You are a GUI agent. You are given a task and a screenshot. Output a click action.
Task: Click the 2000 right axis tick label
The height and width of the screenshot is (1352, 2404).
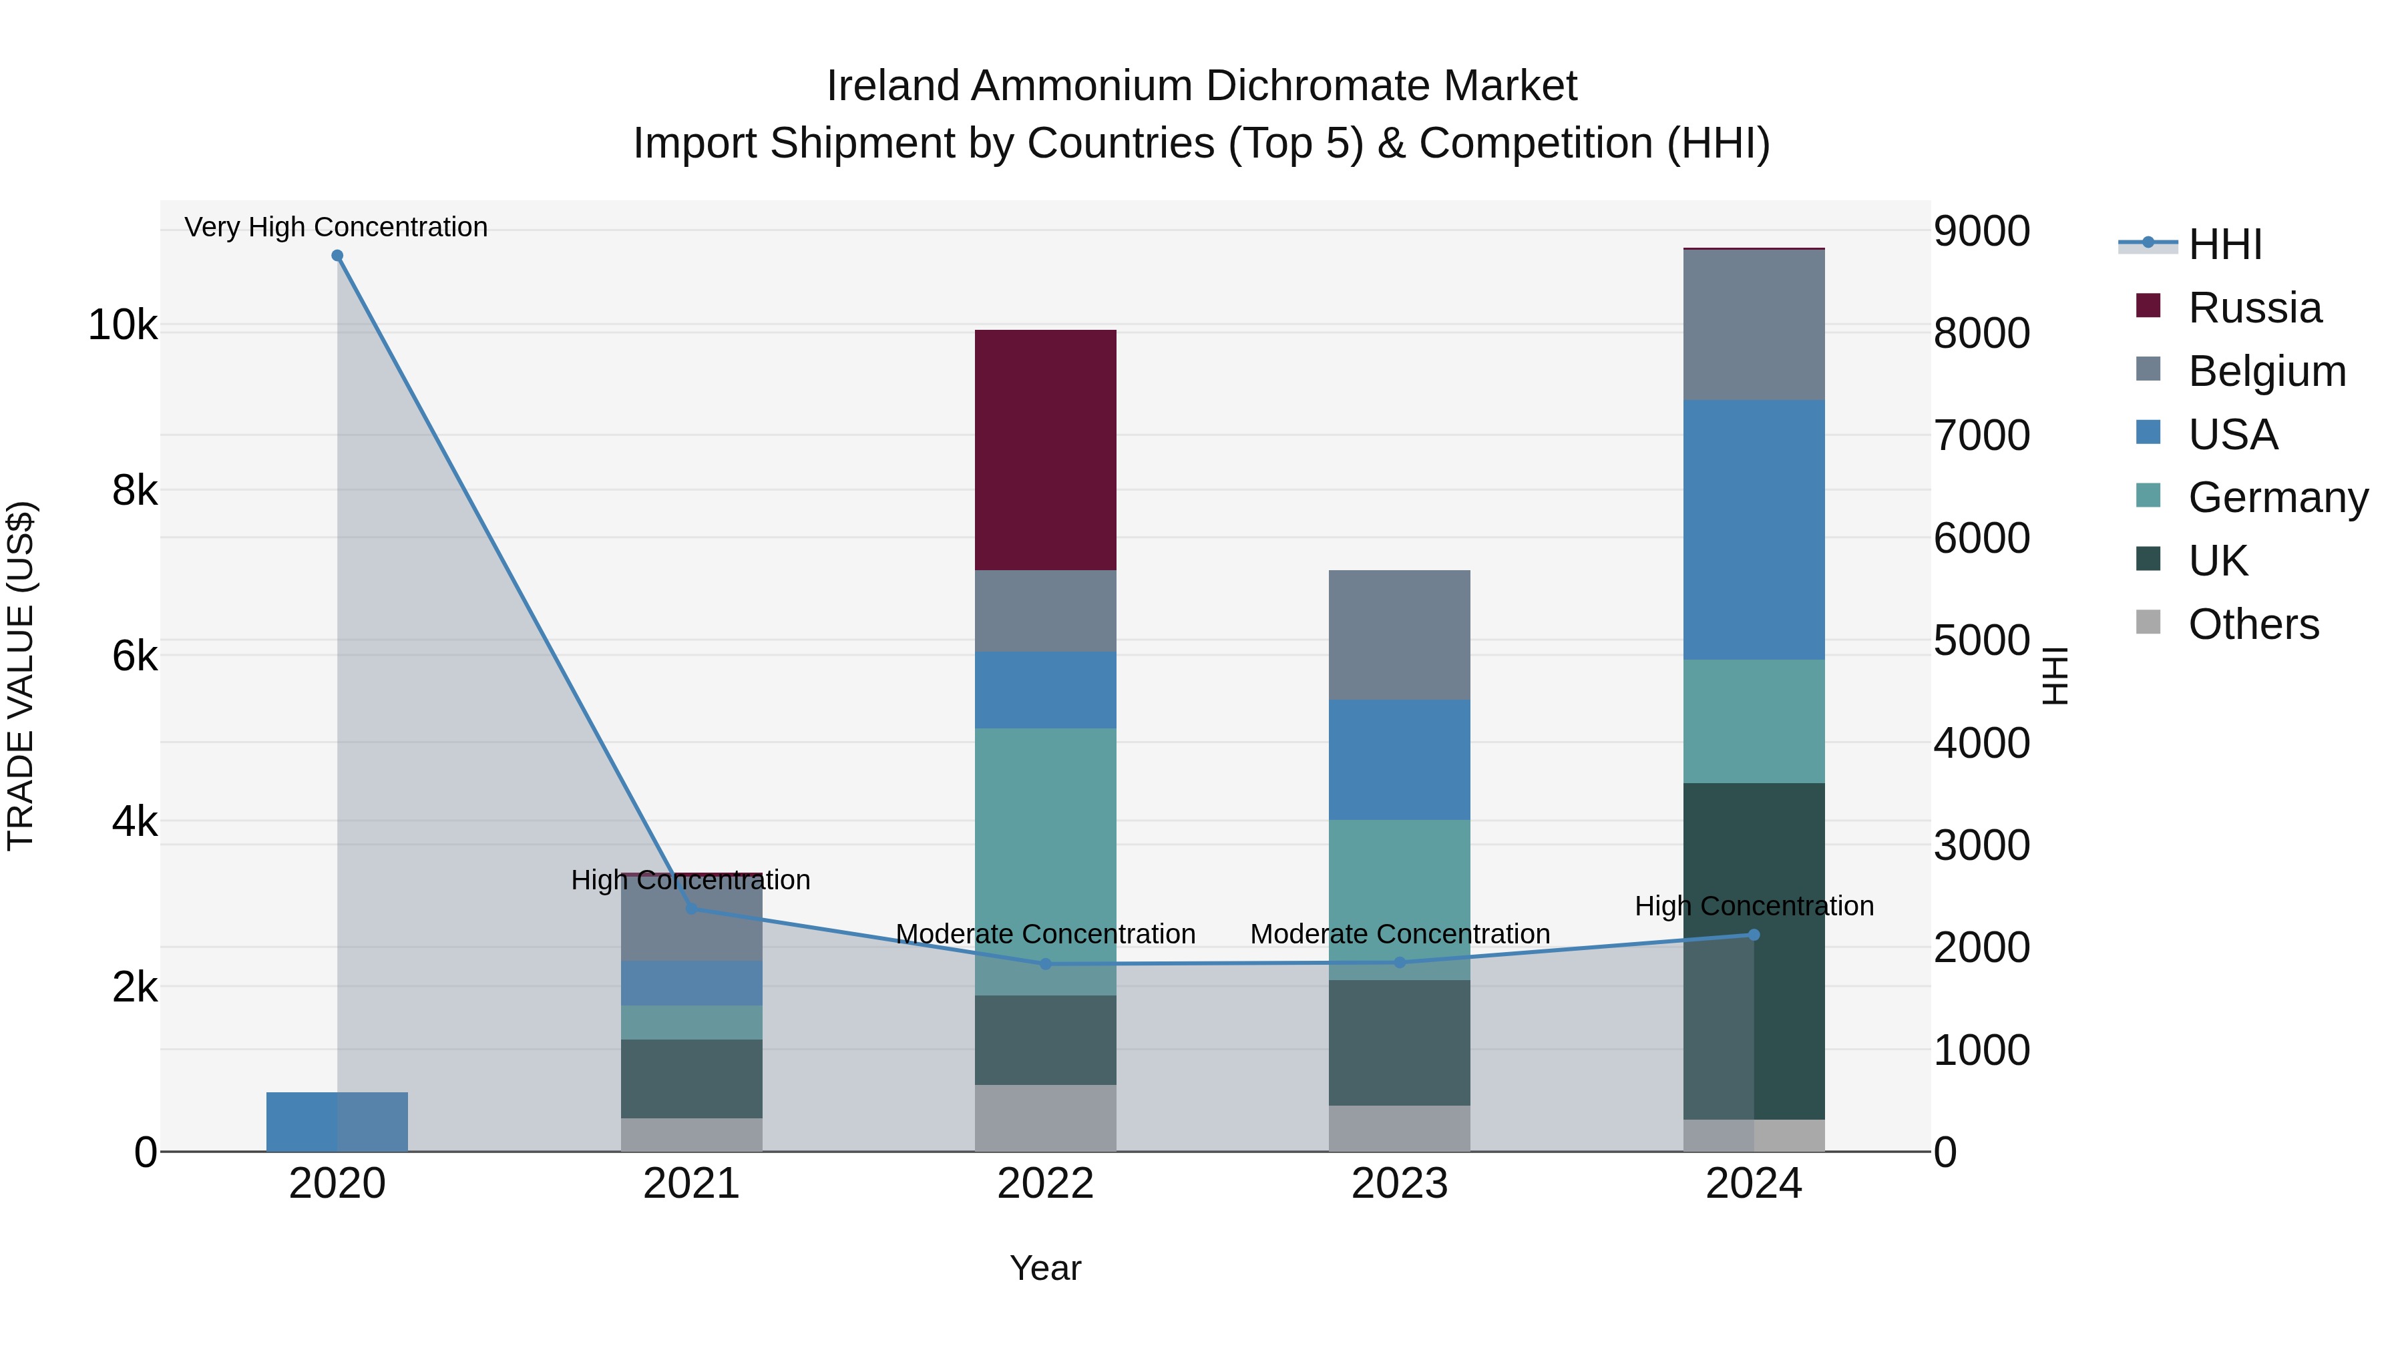[1981, 948]
